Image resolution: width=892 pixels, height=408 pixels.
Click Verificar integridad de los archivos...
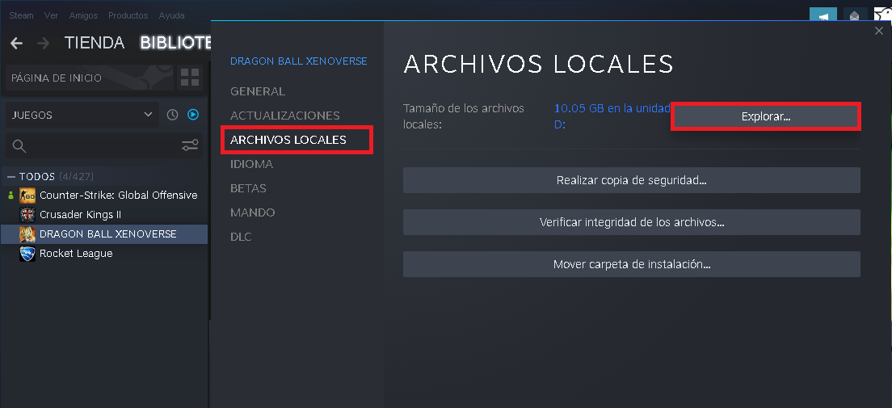coord(632,222)
